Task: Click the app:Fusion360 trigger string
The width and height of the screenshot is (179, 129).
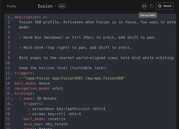Action: pos(74,78)
